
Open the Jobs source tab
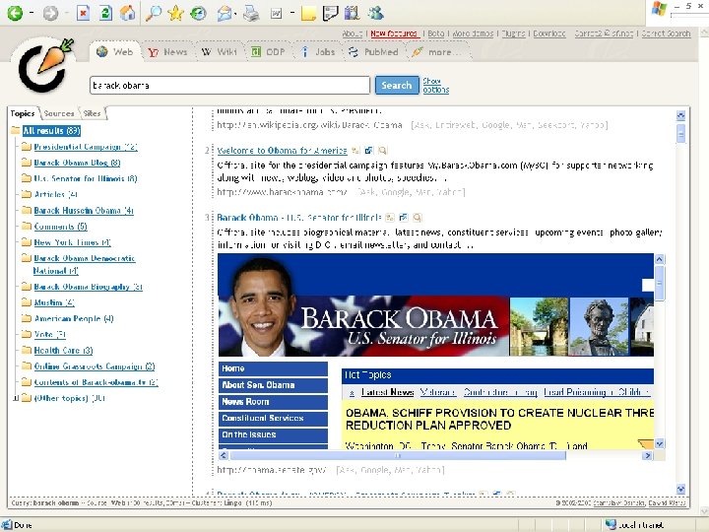click(318, 52)
